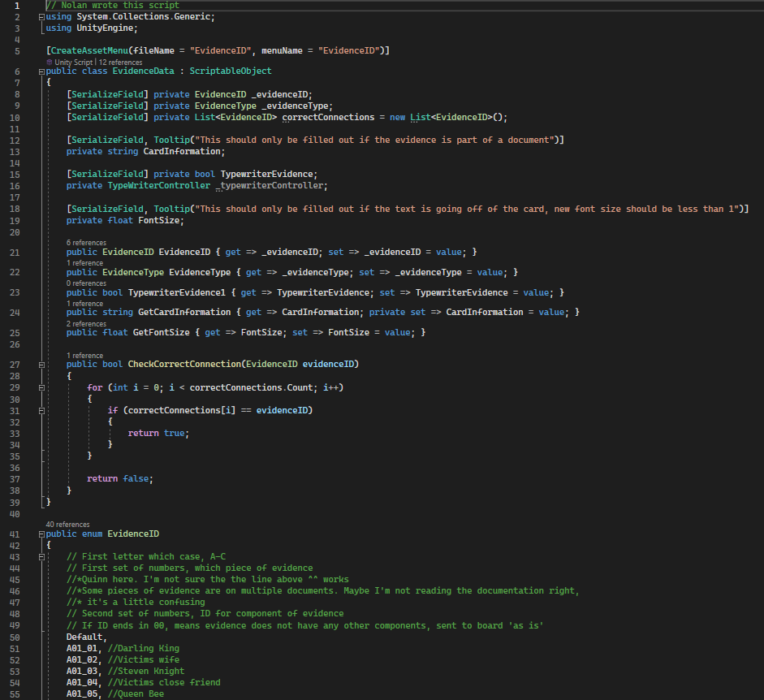Image resolution: width=764 pixels, height=700 pixels.
Task: Show the 1 reference above CheckCorrectConnection
Action: (84, 356)
